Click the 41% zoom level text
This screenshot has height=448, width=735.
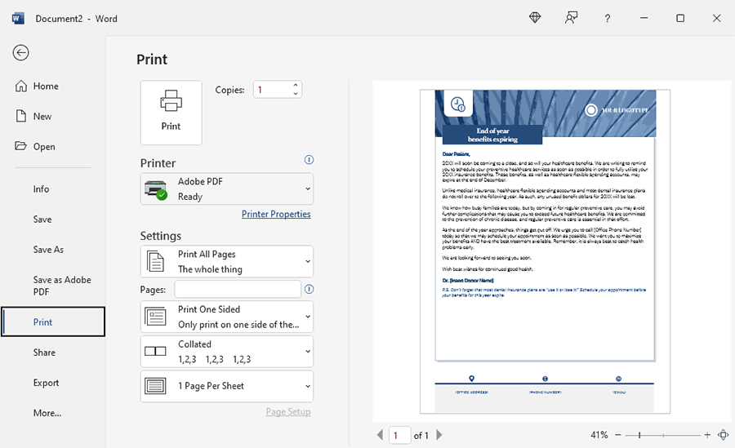click(x=599, y=435)
